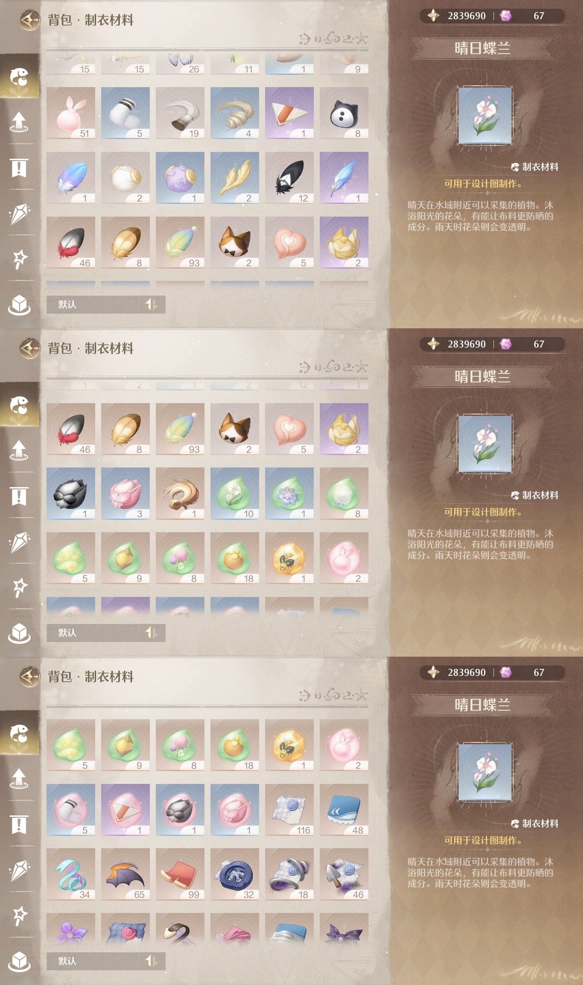Select the black feather item with count 12
This screenshot has height=985, width=583.
[x=289, y=178]
